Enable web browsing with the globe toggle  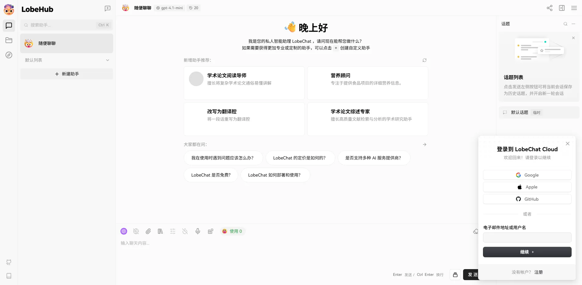(x=136, y=231)
